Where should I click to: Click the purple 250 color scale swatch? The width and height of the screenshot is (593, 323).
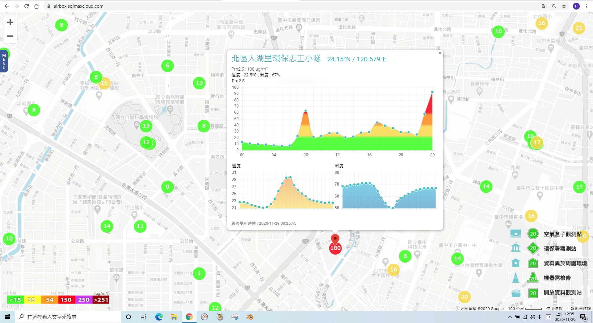pos(84,300)
